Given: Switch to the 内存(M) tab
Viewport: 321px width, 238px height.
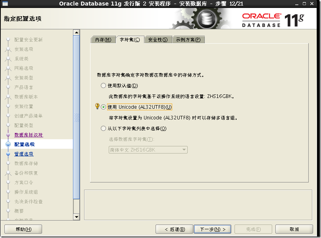Looking at the screenshot, I should pyautogui.click(x=103, y=40).
